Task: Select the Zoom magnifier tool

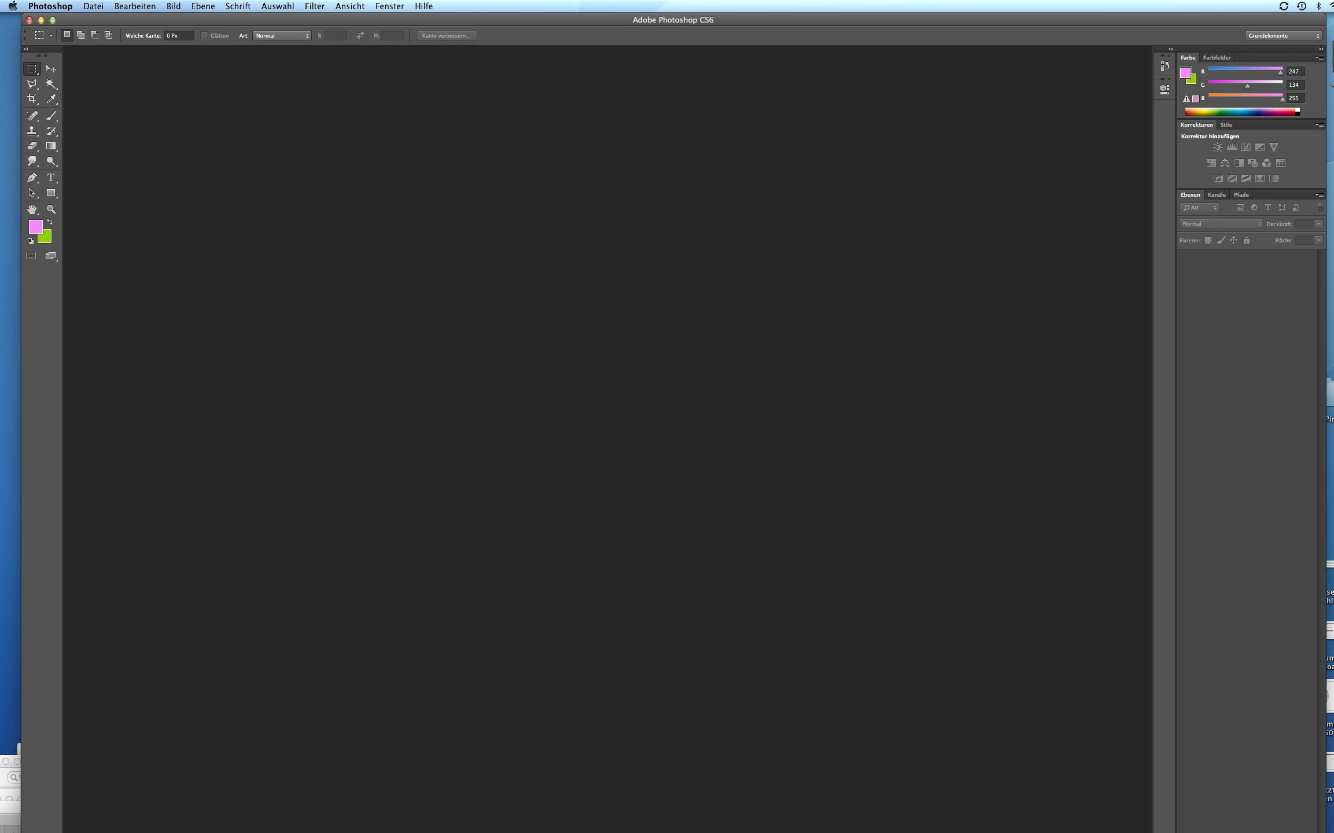Action: point(51,209)
